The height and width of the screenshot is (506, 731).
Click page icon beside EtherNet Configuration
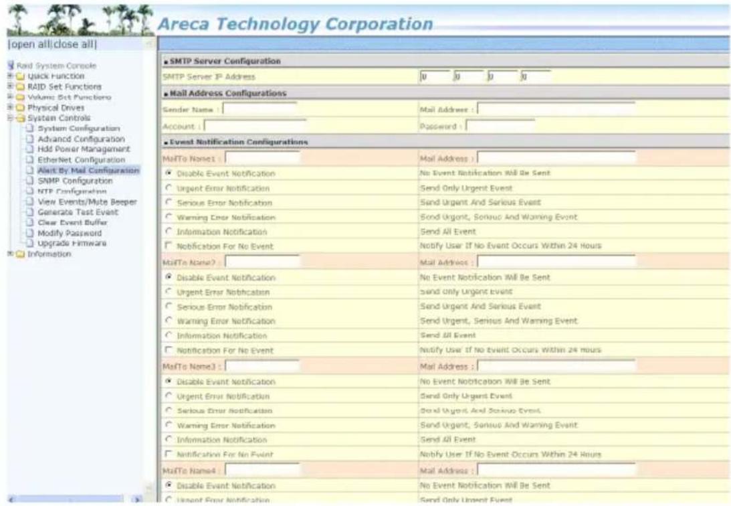point(30,159)
